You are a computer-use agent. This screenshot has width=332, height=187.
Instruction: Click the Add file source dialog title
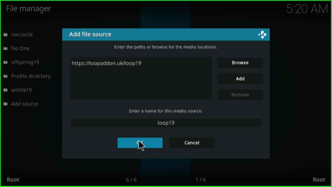(x=90, y=35)
